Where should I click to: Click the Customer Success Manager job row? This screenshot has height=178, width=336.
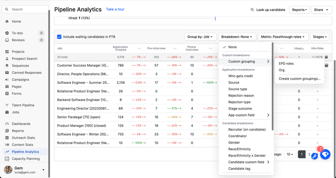83,65
